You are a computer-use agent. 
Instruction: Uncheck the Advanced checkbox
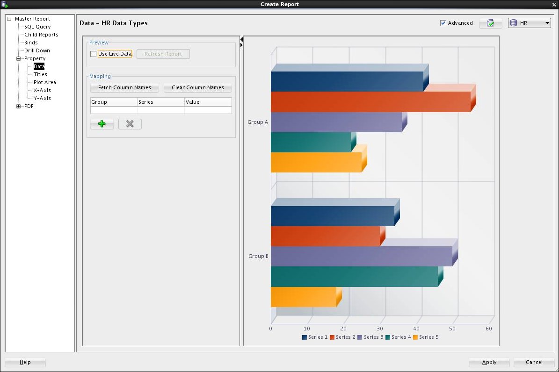(443, 23)
